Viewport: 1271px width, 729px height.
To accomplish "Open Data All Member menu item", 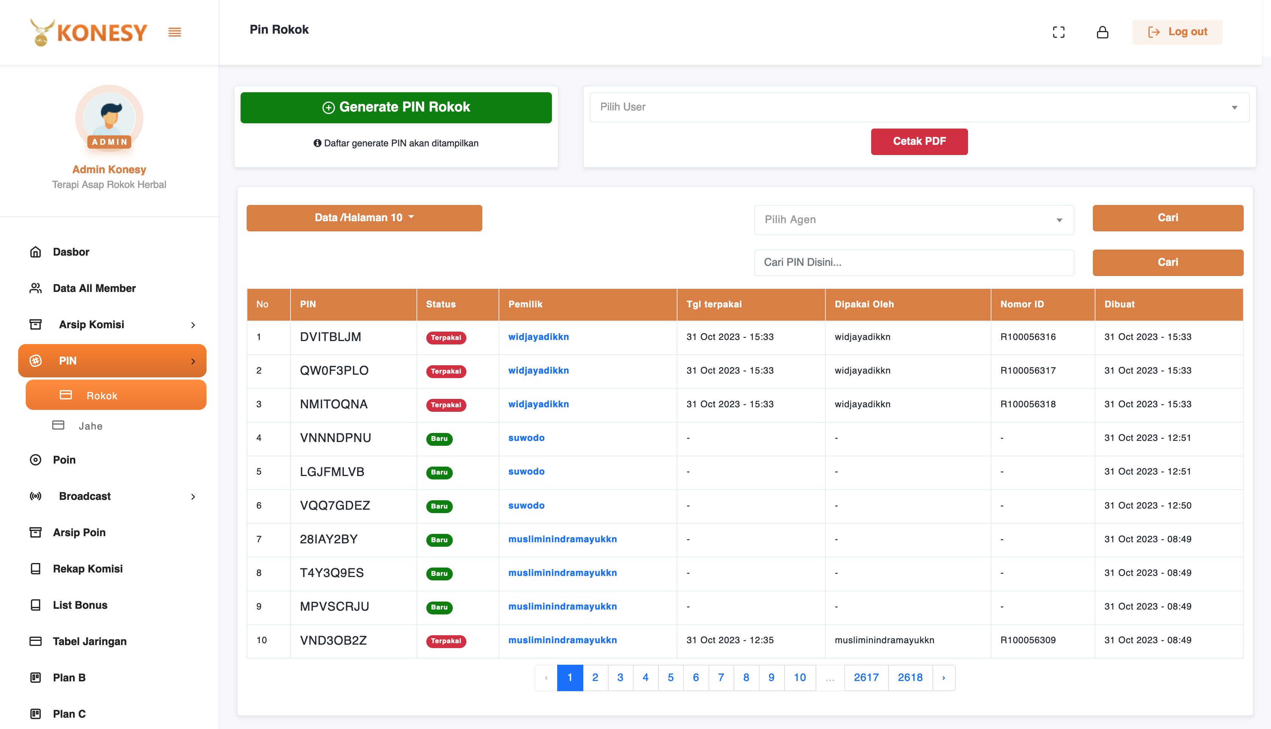I will point(94,288).
